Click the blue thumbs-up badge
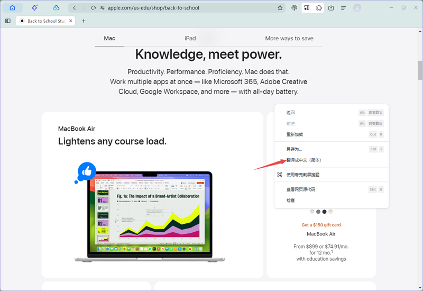Screen dimensions: 423x291 (x=87, y=171)
